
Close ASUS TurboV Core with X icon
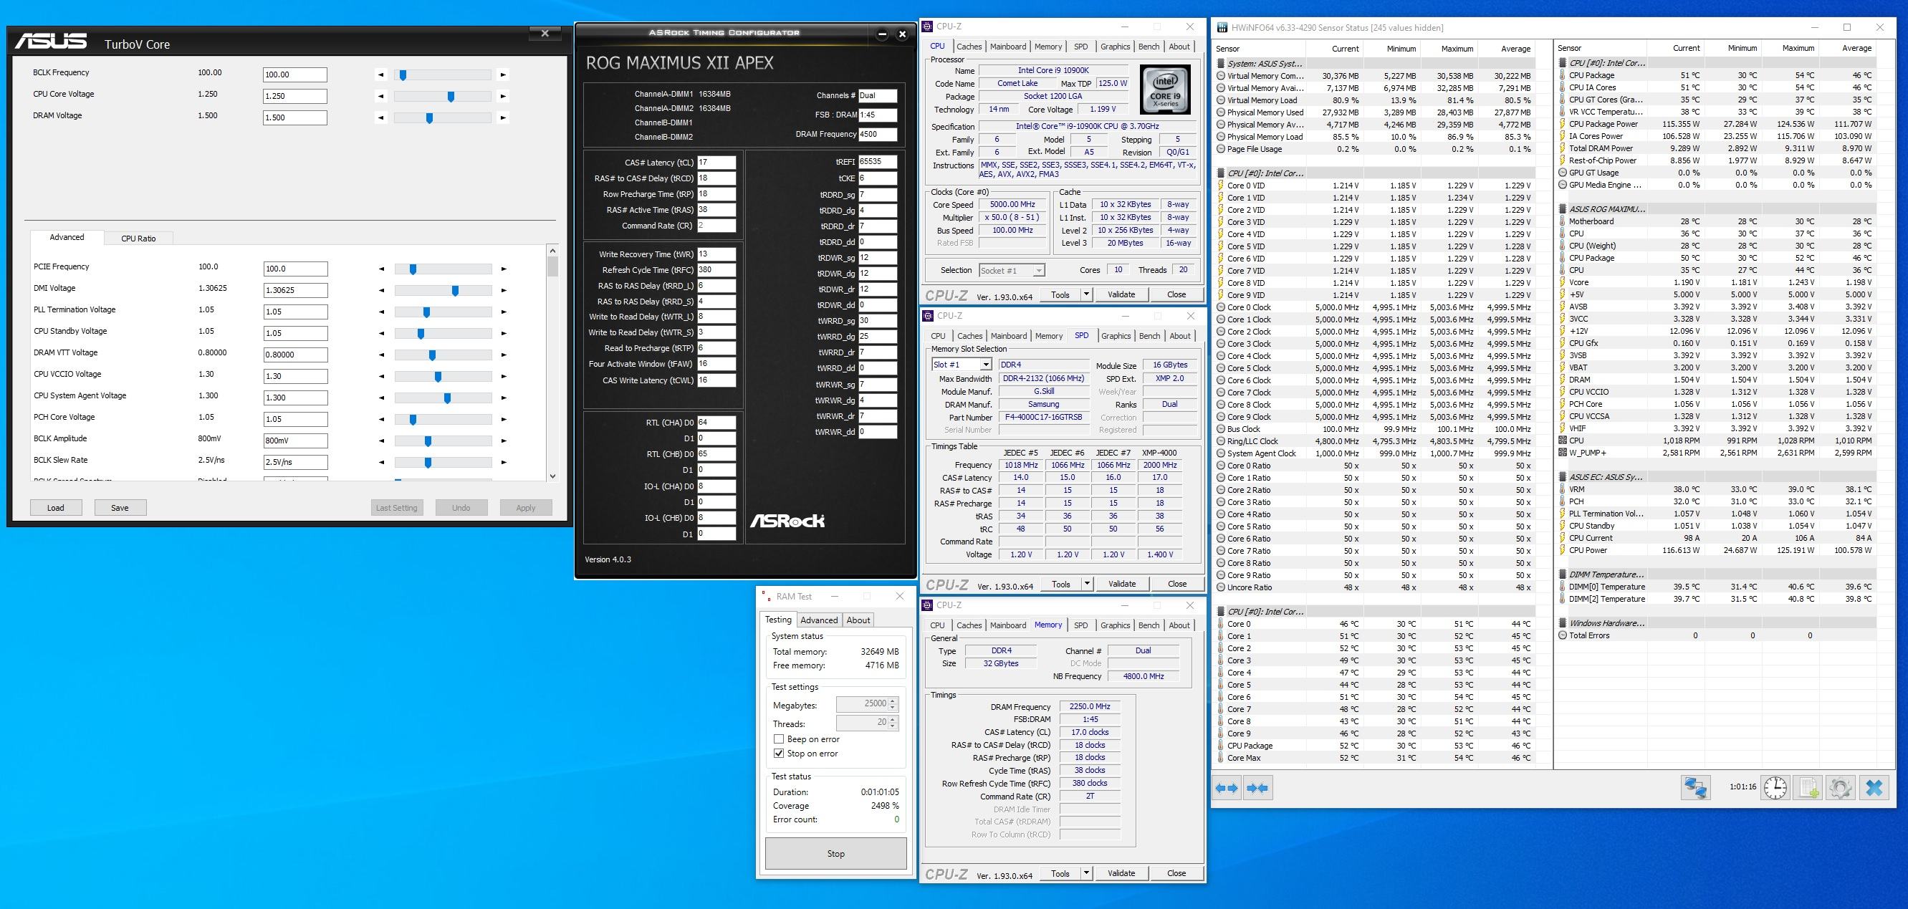click(x=545, y=34)
